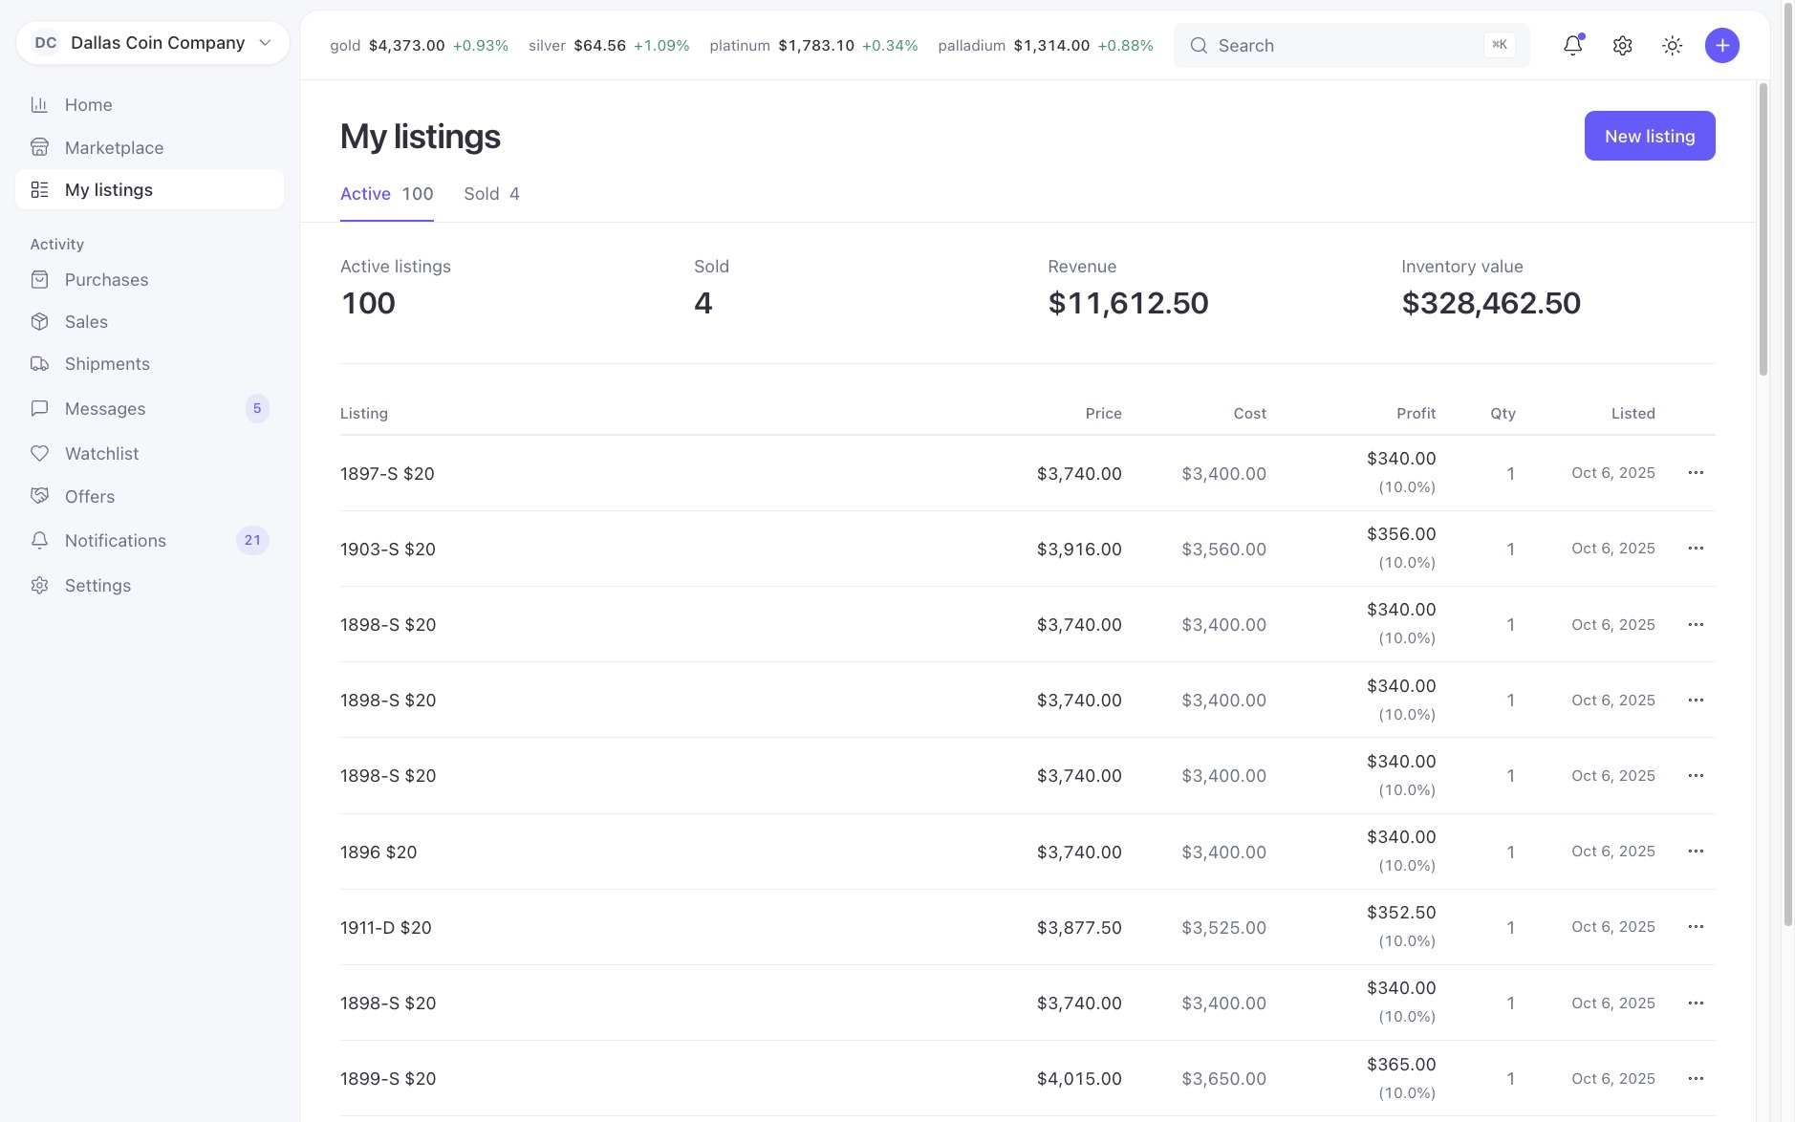Click the New listing button

(x=1650, y=136)
